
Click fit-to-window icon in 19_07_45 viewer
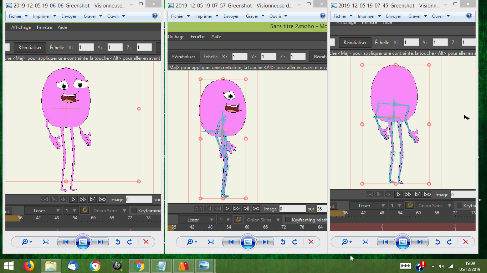pos(365,242)
